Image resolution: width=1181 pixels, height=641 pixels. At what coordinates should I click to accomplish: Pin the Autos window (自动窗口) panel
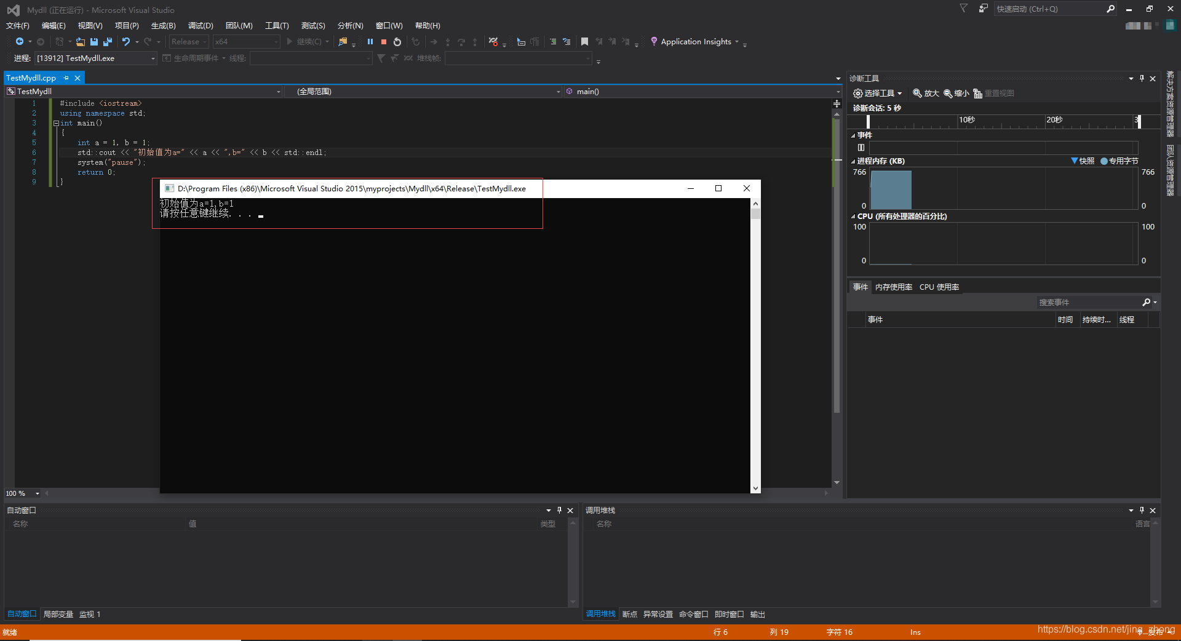coord(559,510)
